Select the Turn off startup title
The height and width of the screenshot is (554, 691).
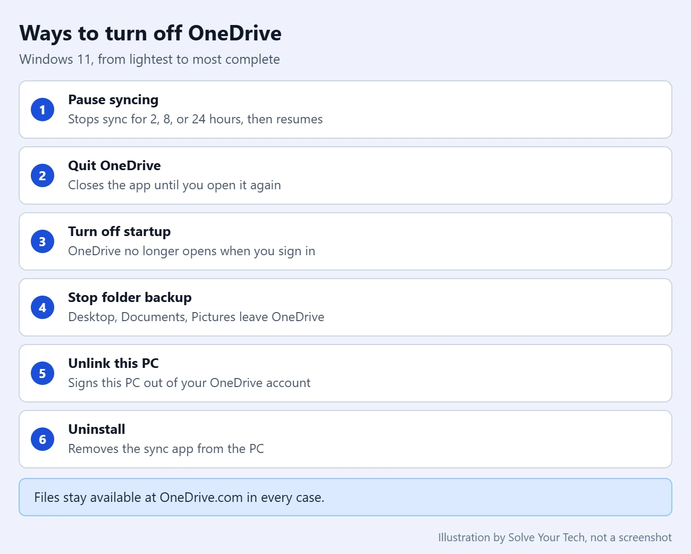(120, 232)
